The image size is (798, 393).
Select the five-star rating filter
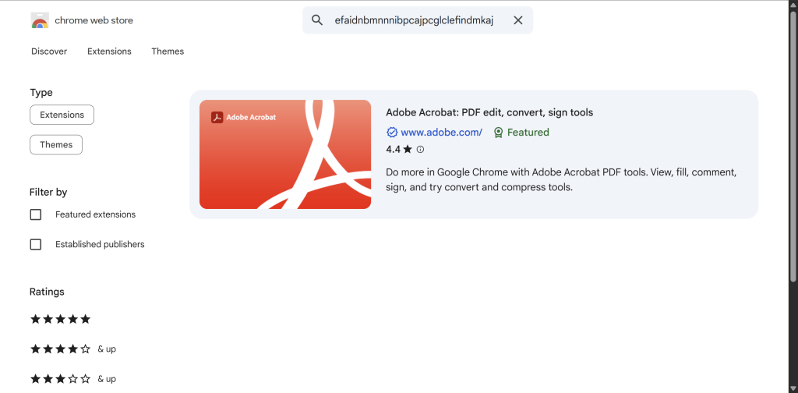tap(60, 319)
